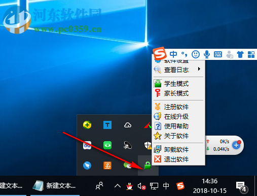This screenshot has height=196, width=257.
Task: Click the muted volume taskbar icon
Action: point(141,186)
